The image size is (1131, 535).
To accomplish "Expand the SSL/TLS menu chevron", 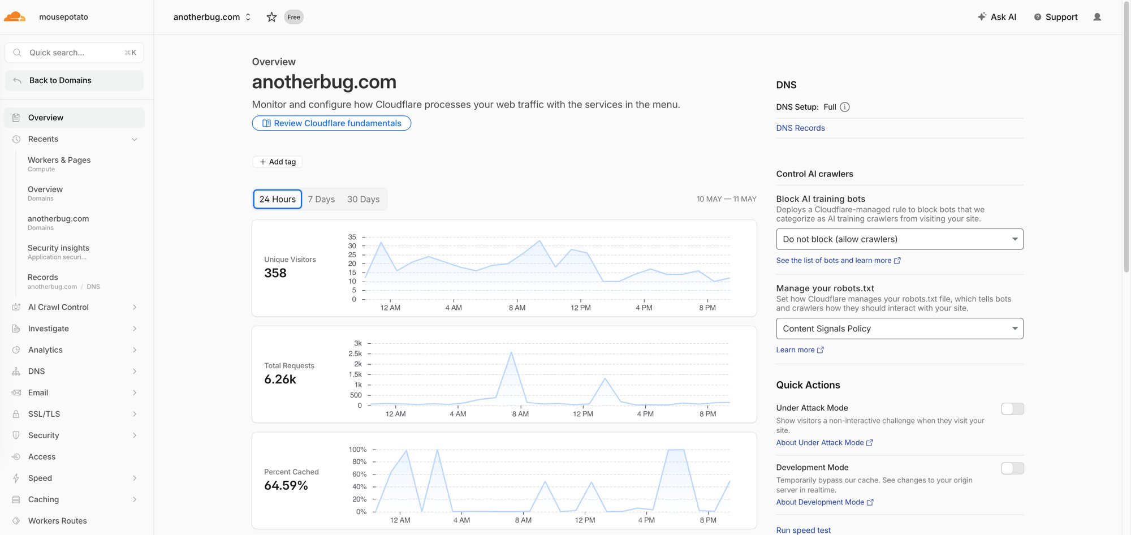I will click(x=135, y=414).
